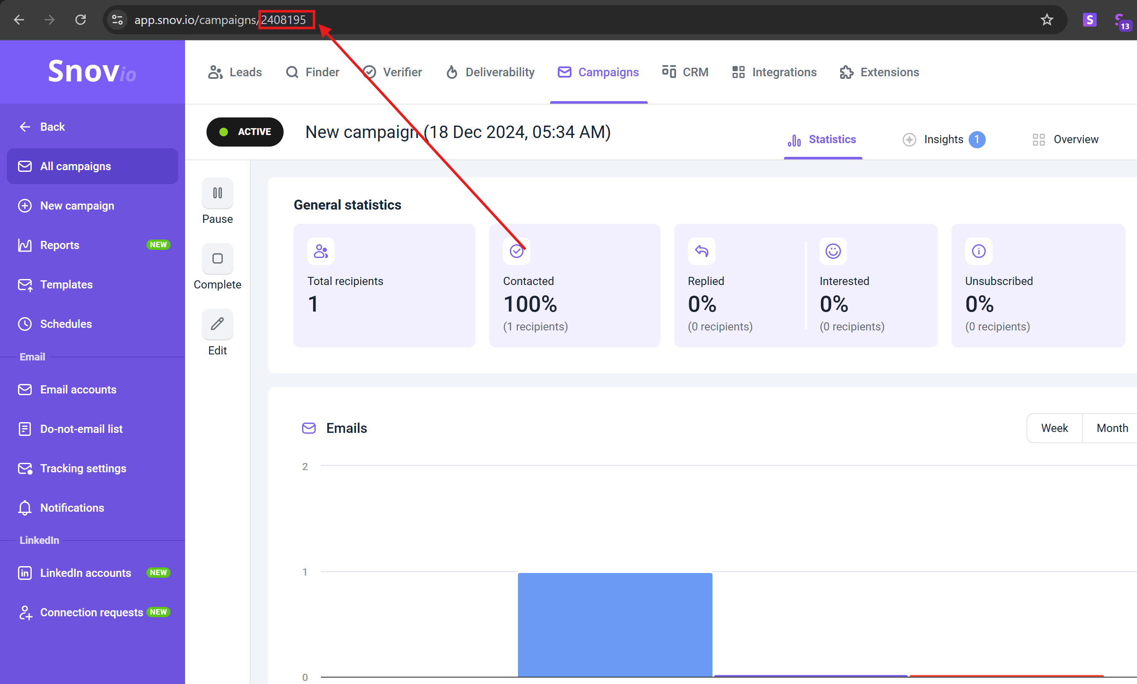
Task: Open Tracking settings in sidebar
Action: coord(93,468)
